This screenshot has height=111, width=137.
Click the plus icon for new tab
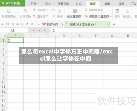point(114,24)
